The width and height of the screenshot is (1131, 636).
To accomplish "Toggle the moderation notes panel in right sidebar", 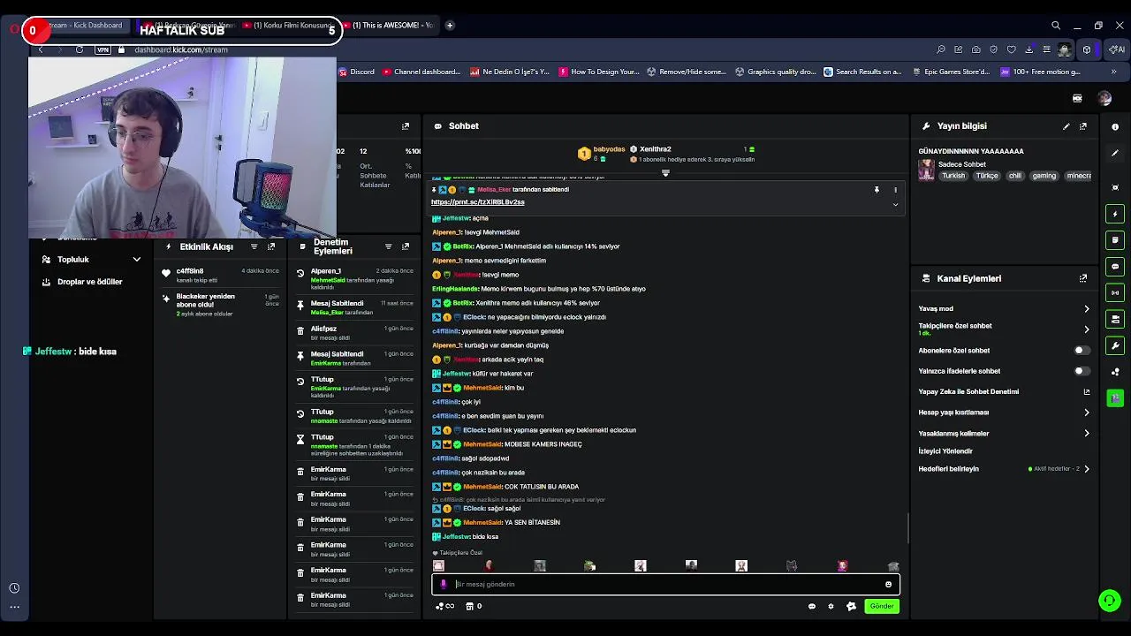I will tap(1115, 240).
